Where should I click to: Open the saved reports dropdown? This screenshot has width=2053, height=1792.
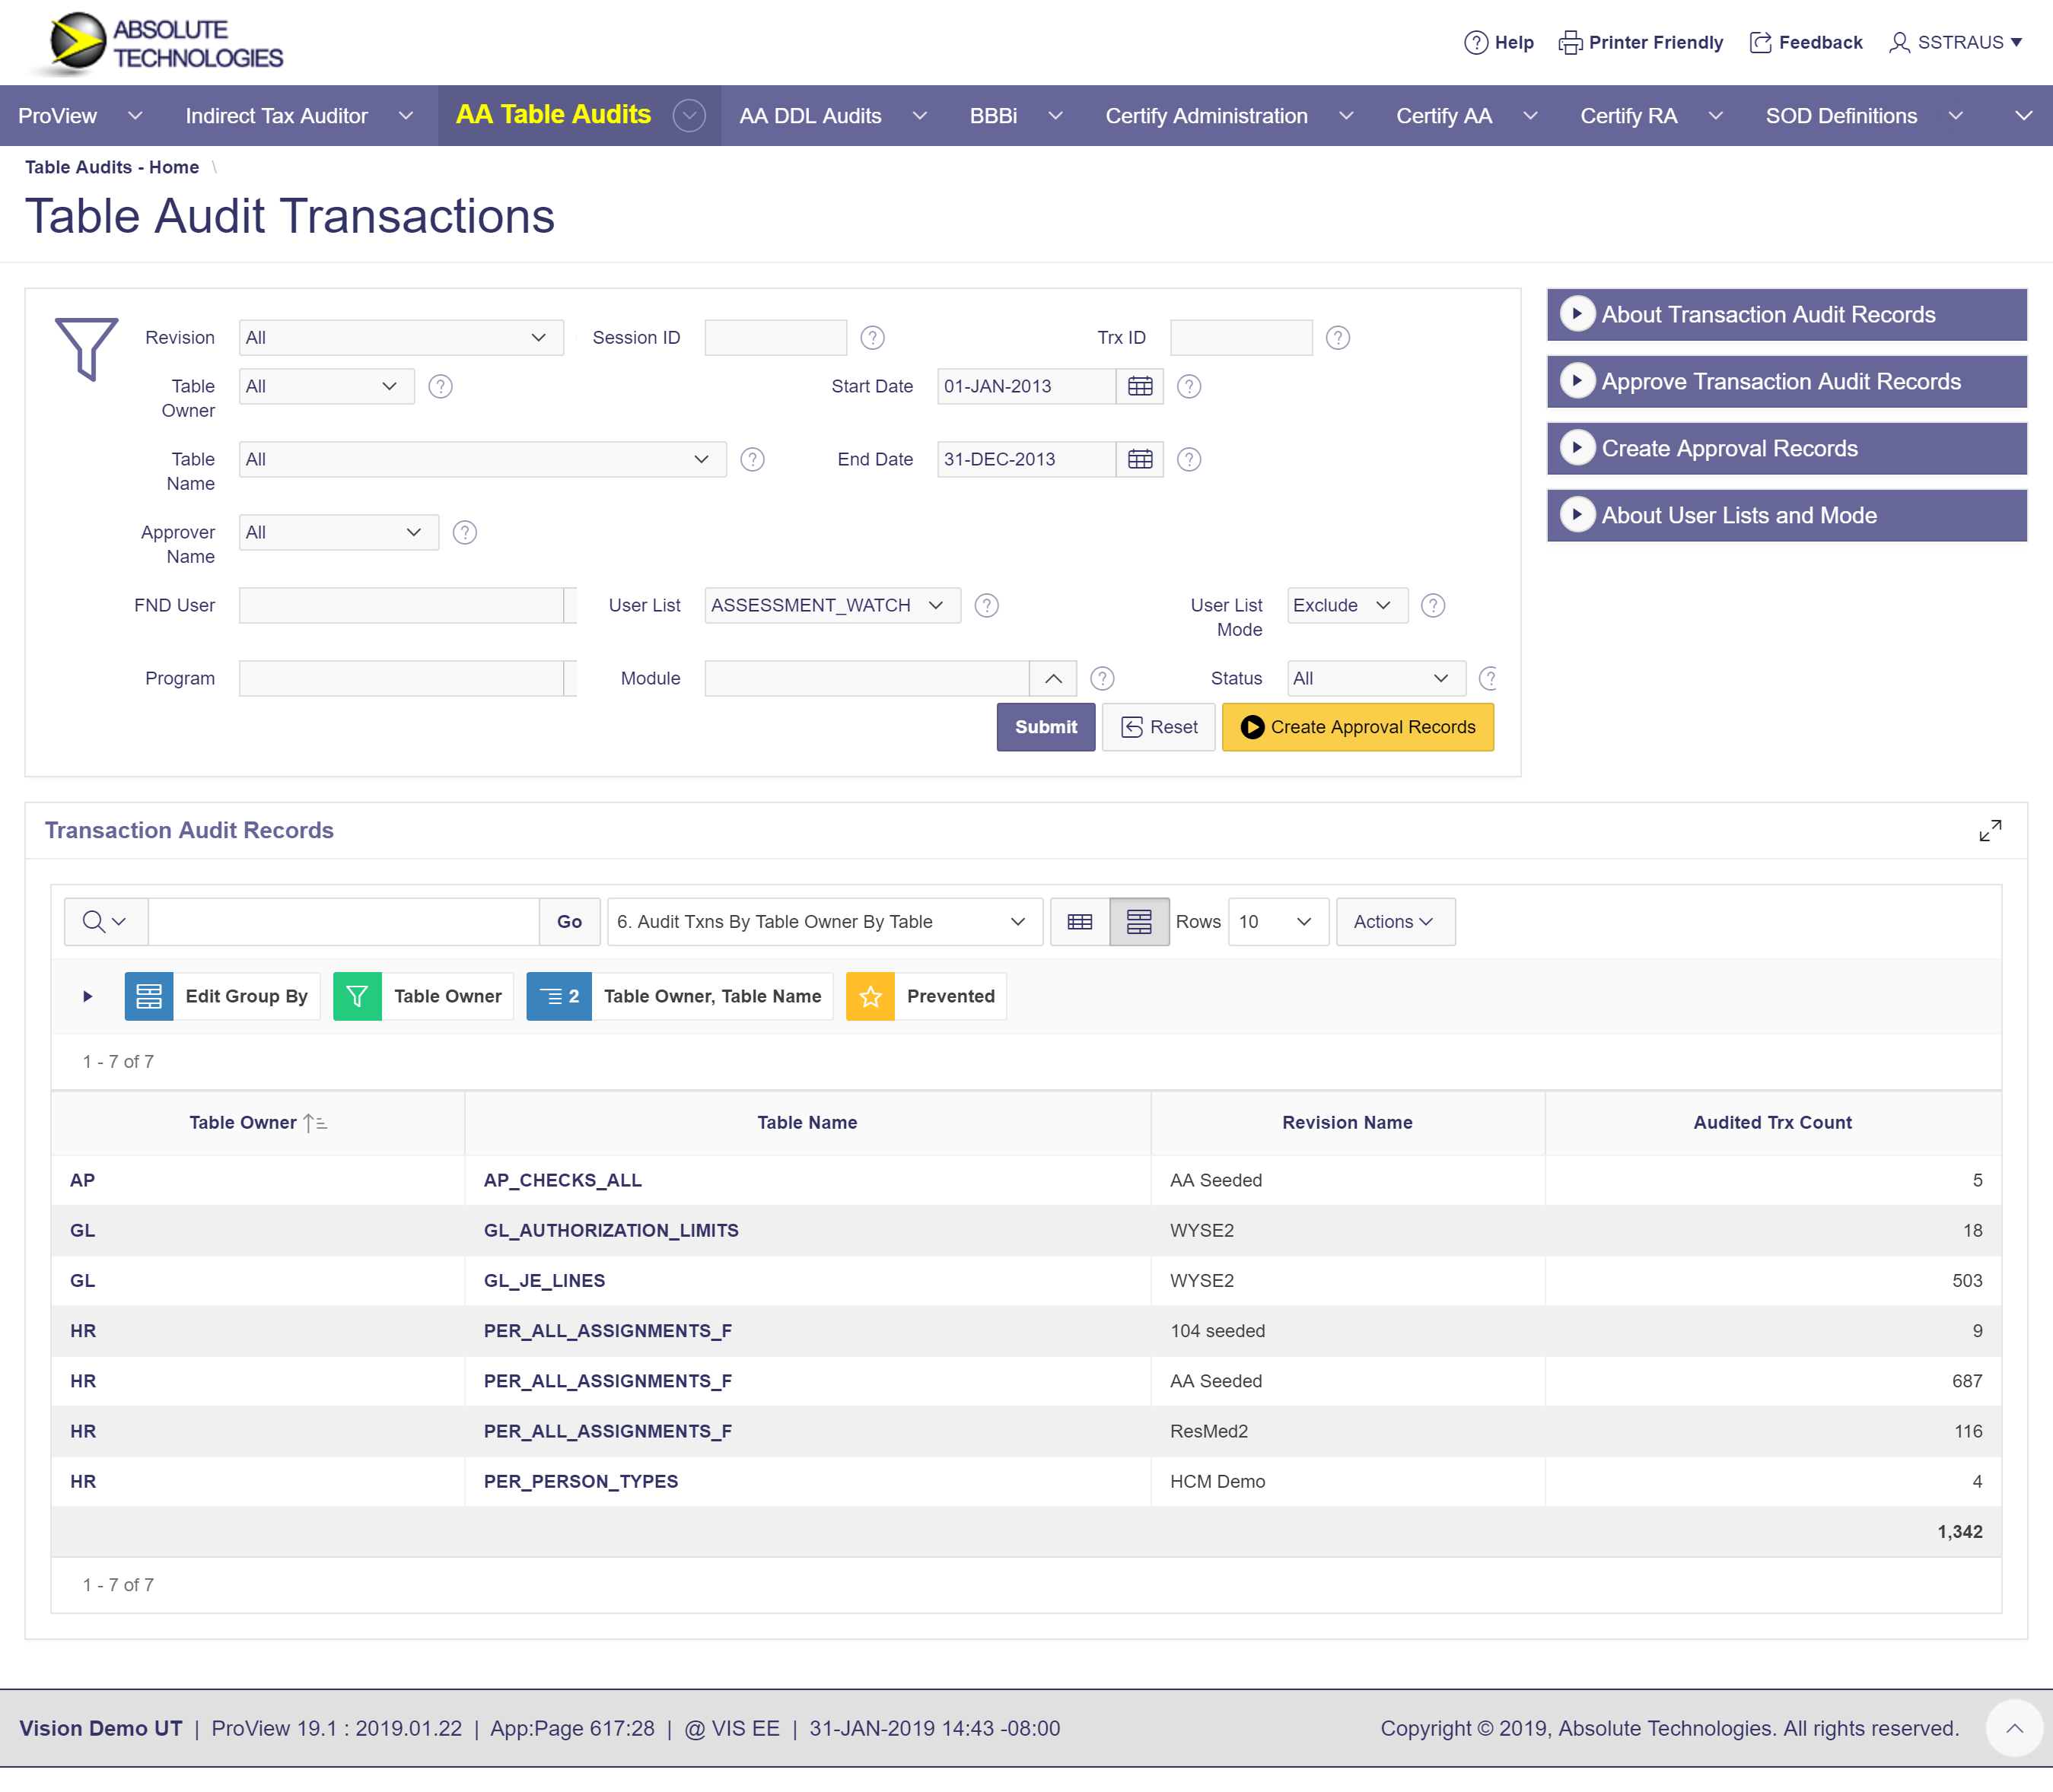[824, 921]
